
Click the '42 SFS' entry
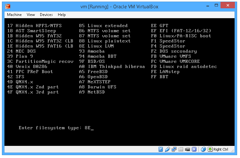16,77
